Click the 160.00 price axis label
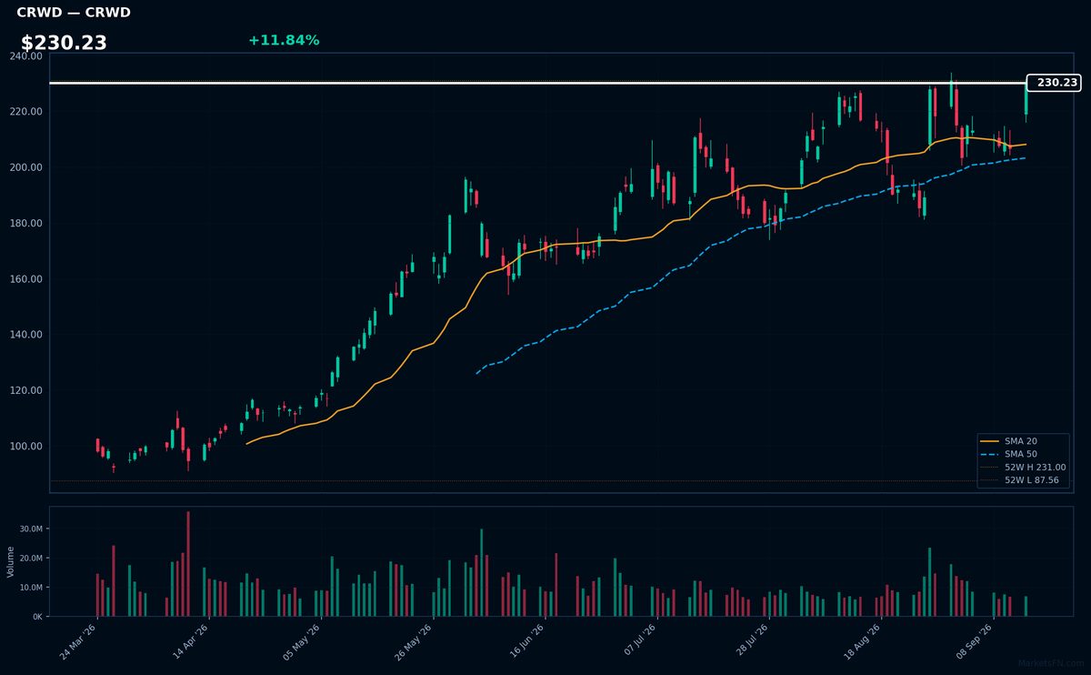Viewport: 1091px width, 675px height. [x=26, y=279]
